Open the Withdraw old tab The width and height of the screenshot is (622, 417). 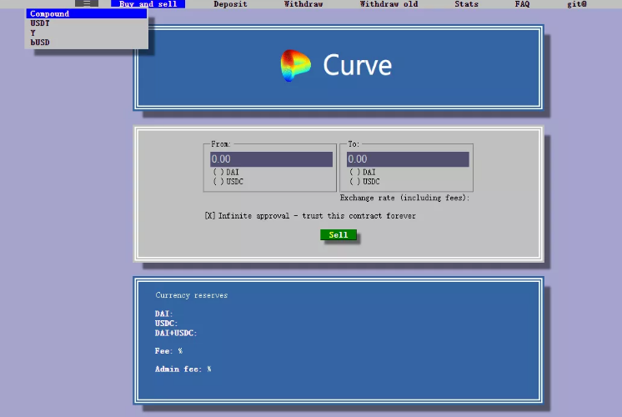[x=389, y=4]
